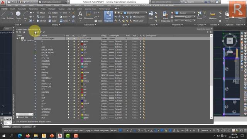Expand the Draw panel flyout

18,25
